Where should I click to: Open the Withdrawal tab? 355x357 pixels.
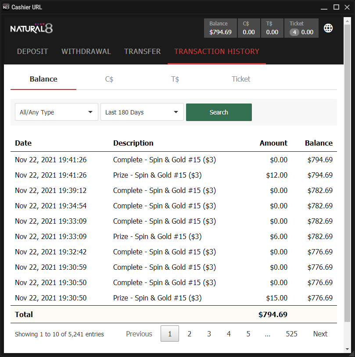pyautogui.click(x=86, y=51)
